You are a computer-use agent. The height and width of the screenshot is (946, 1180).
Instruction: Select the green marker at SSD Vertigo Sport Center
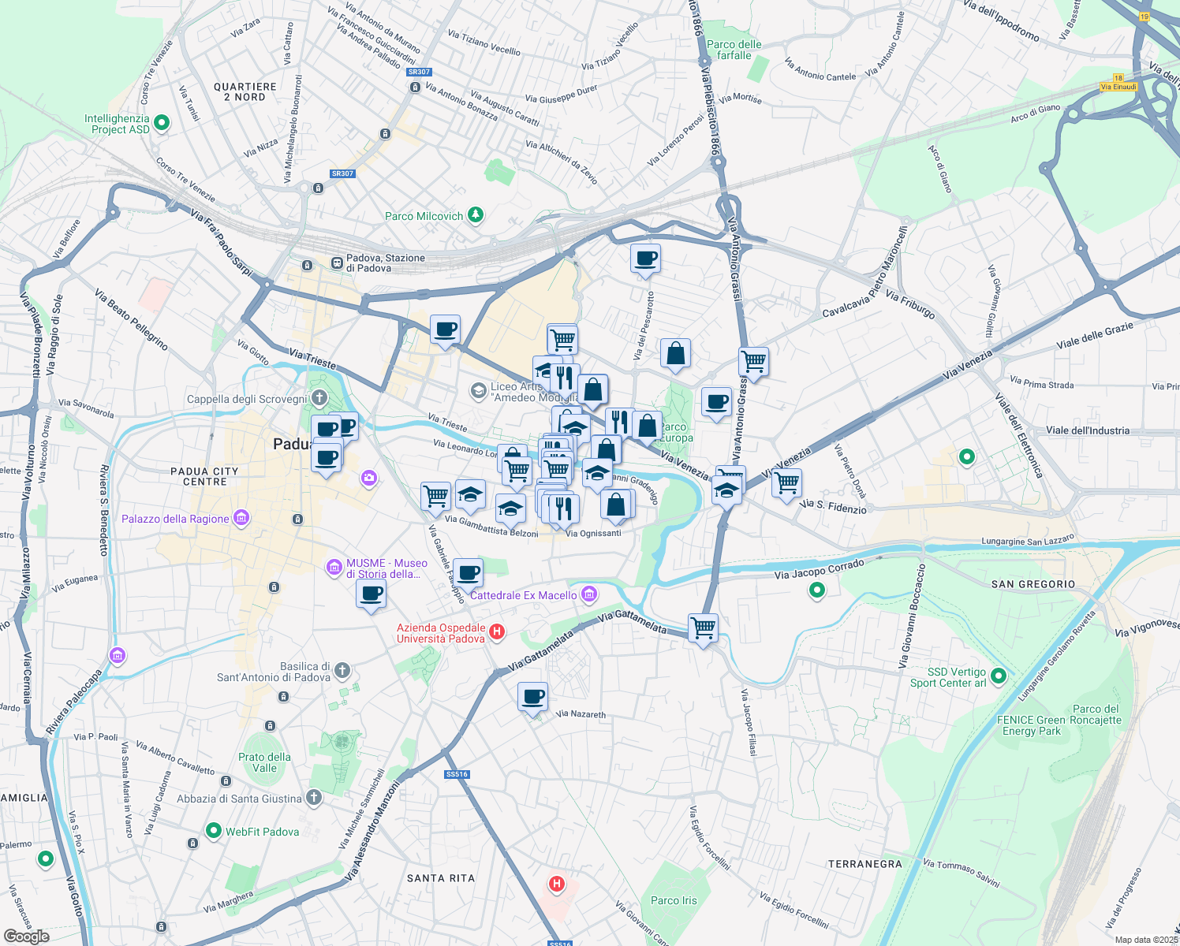[x=999, y=676]
